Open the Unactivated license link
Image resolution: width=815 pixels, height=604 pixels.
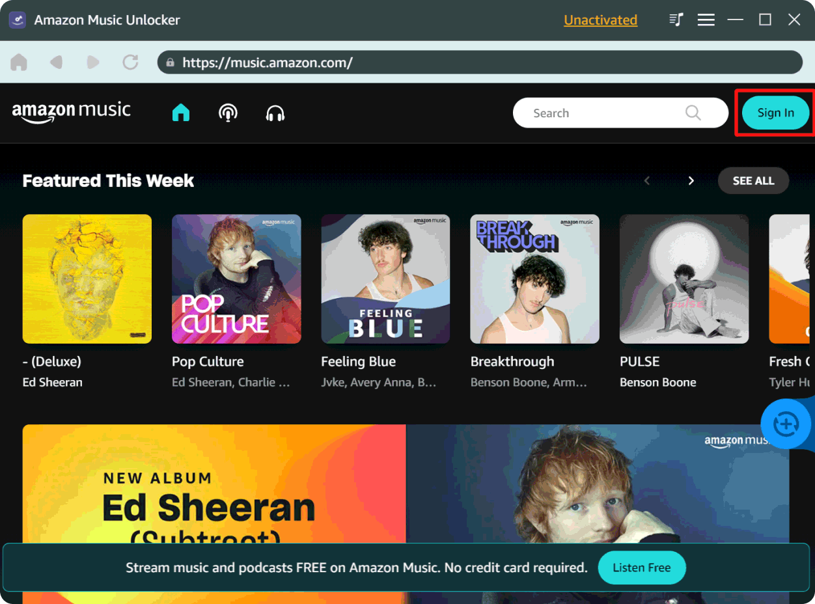click(x=600, y=20)
